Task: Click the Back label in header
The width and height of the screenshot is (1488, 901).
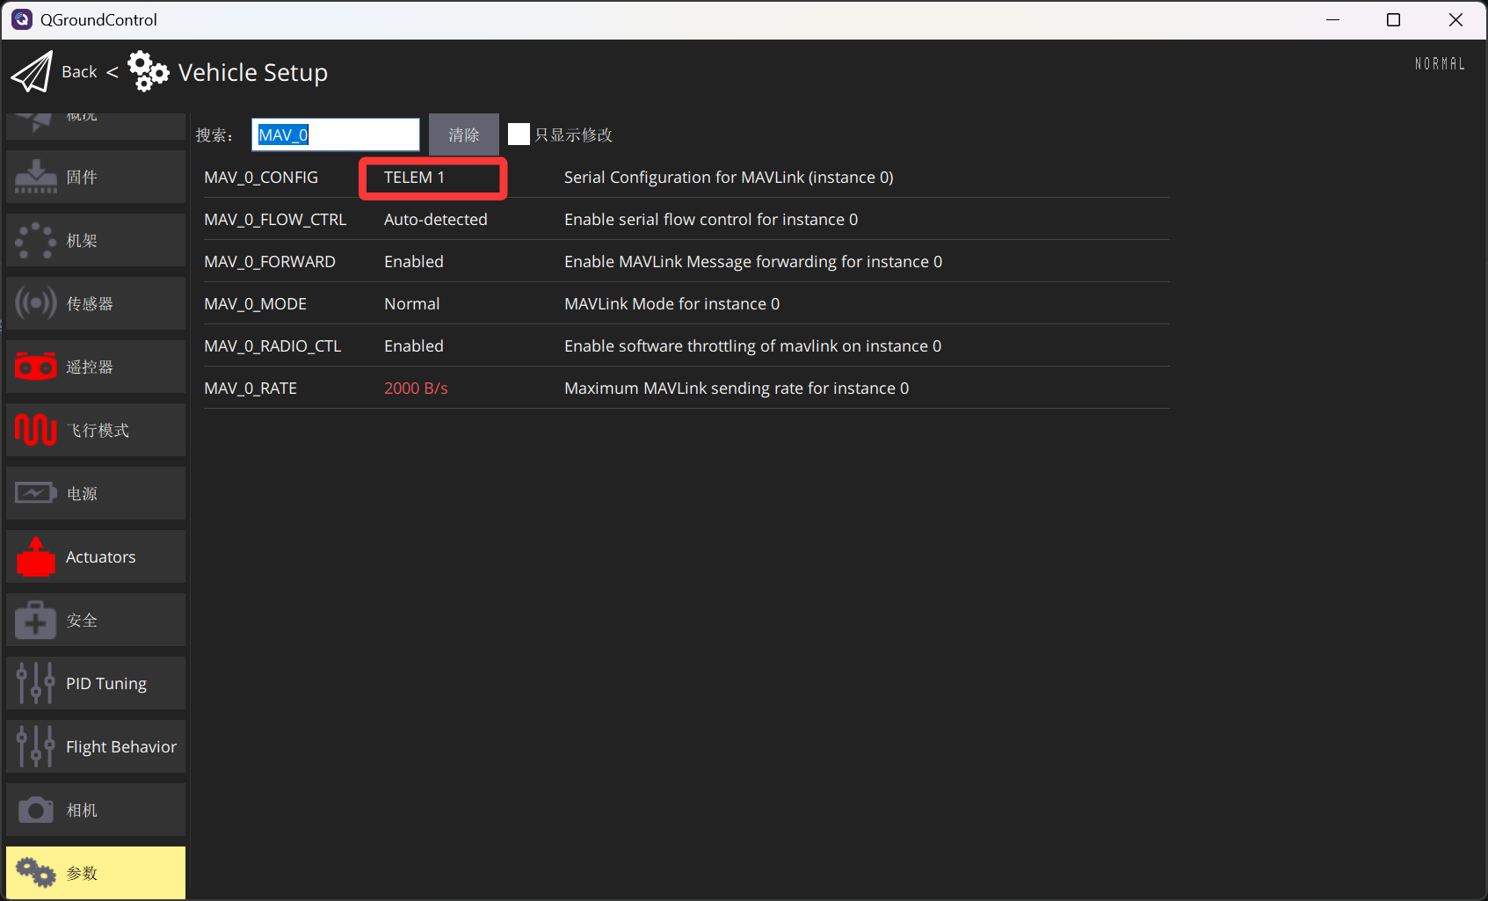Action: coord(79,72)
